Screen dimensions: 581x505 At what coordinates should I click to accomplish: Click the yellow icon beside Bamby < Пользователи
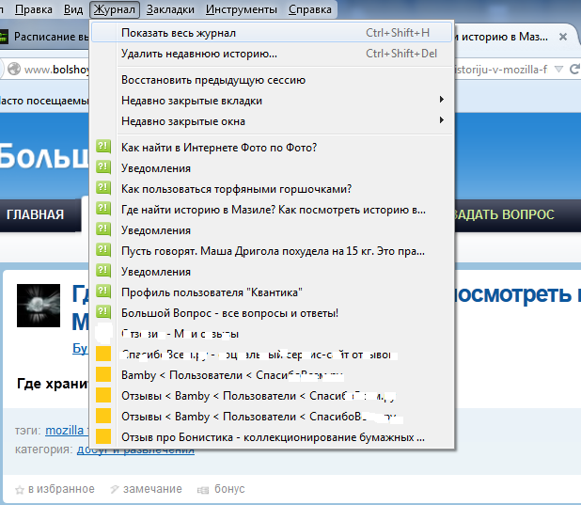[x=103, y=374]
